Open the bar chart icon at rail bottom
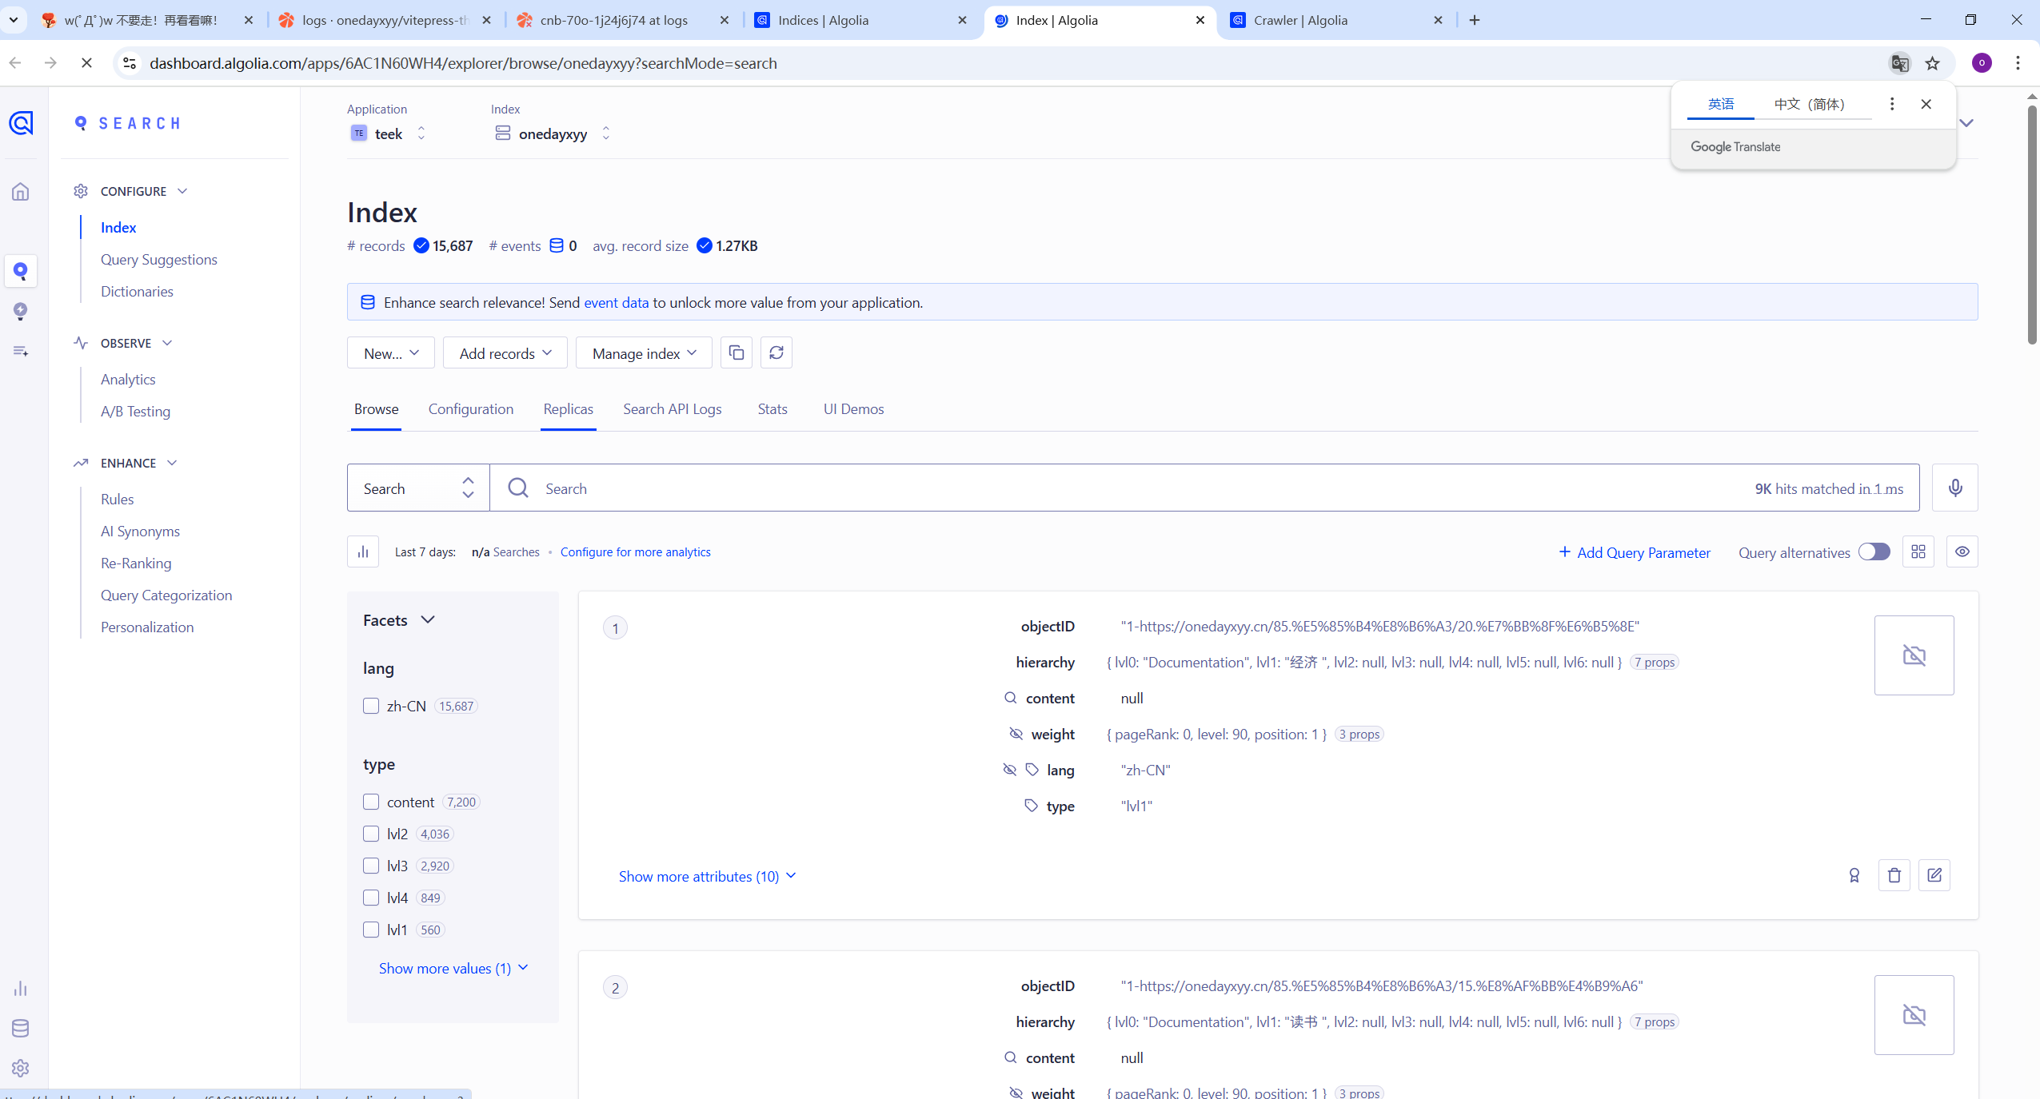2040x1099 pixels. [x=21, y=989]
